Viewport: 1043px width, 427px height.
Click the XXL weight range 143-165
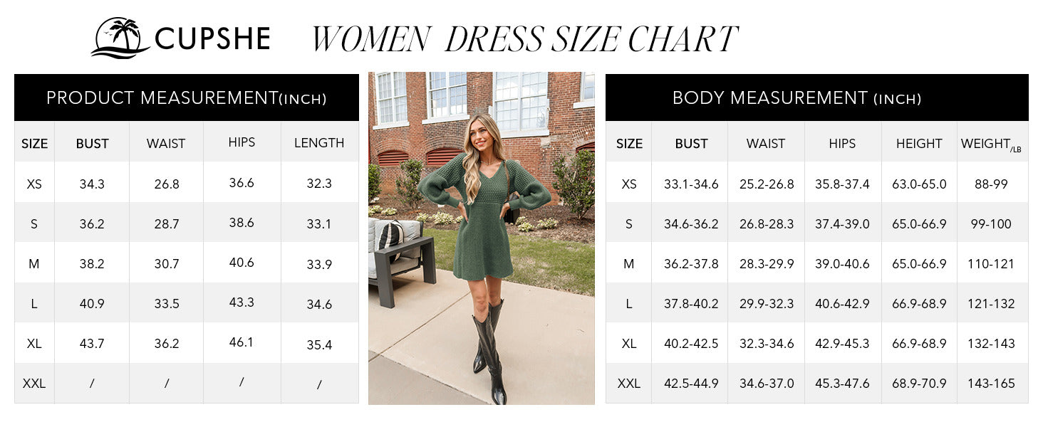[991, 384]
